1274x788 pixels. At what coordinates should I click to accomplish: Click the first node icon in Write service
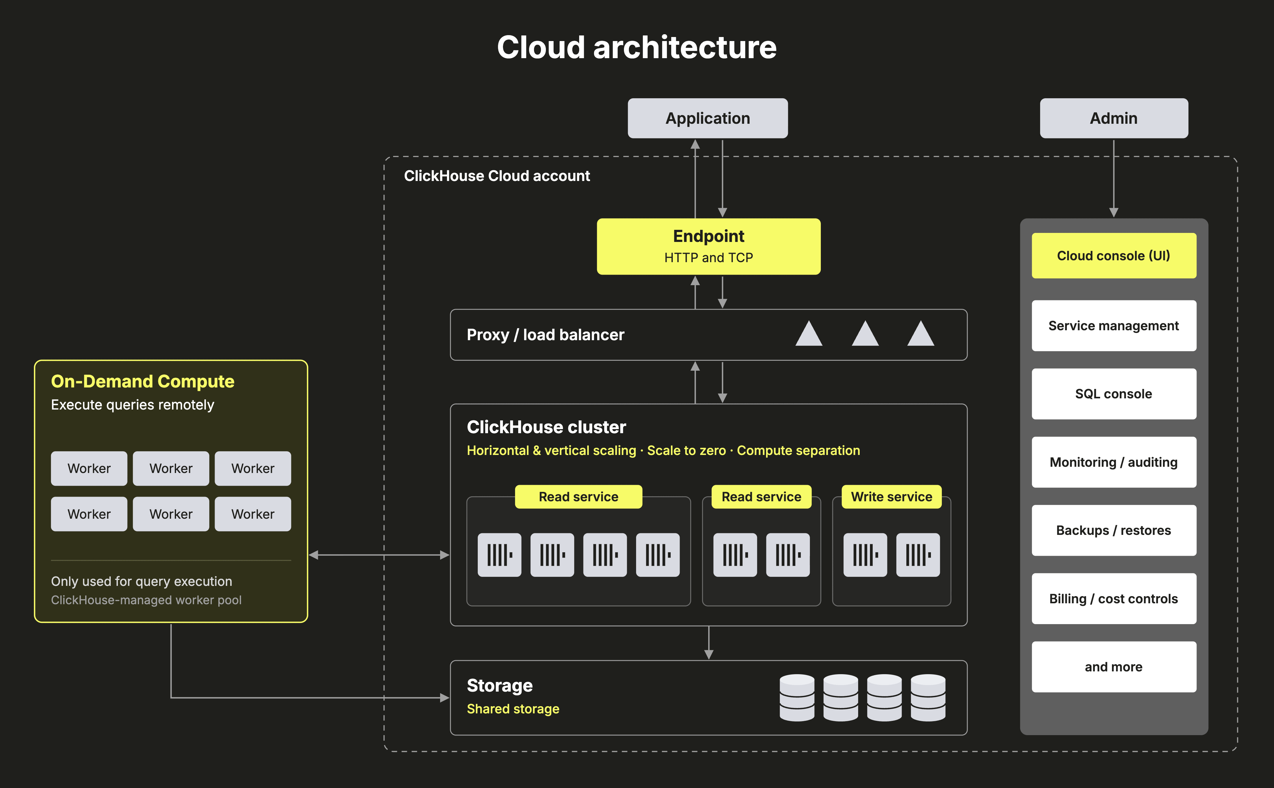click(x=865, y=555)
